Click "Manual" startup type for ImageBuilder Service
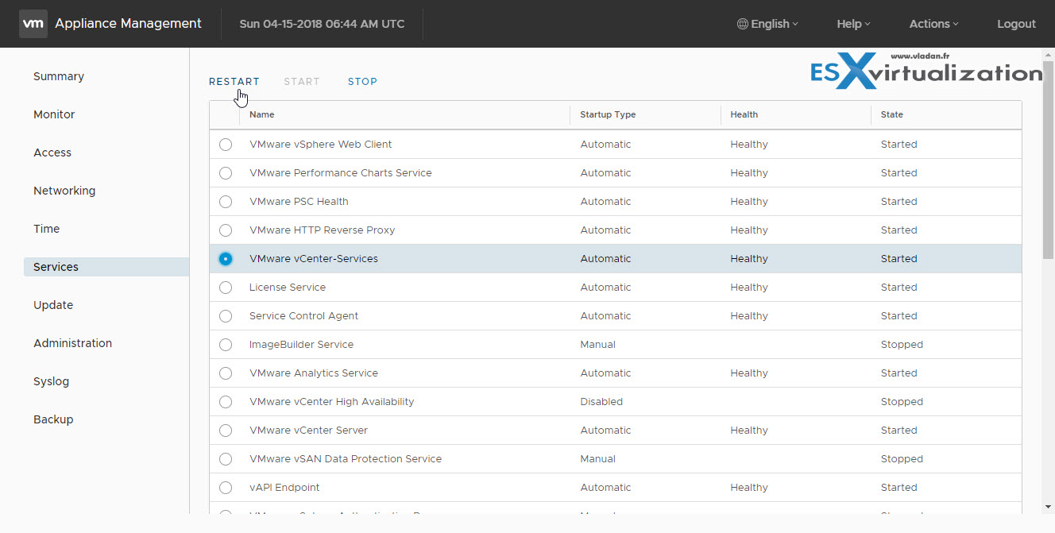 [x=598, y=345]
